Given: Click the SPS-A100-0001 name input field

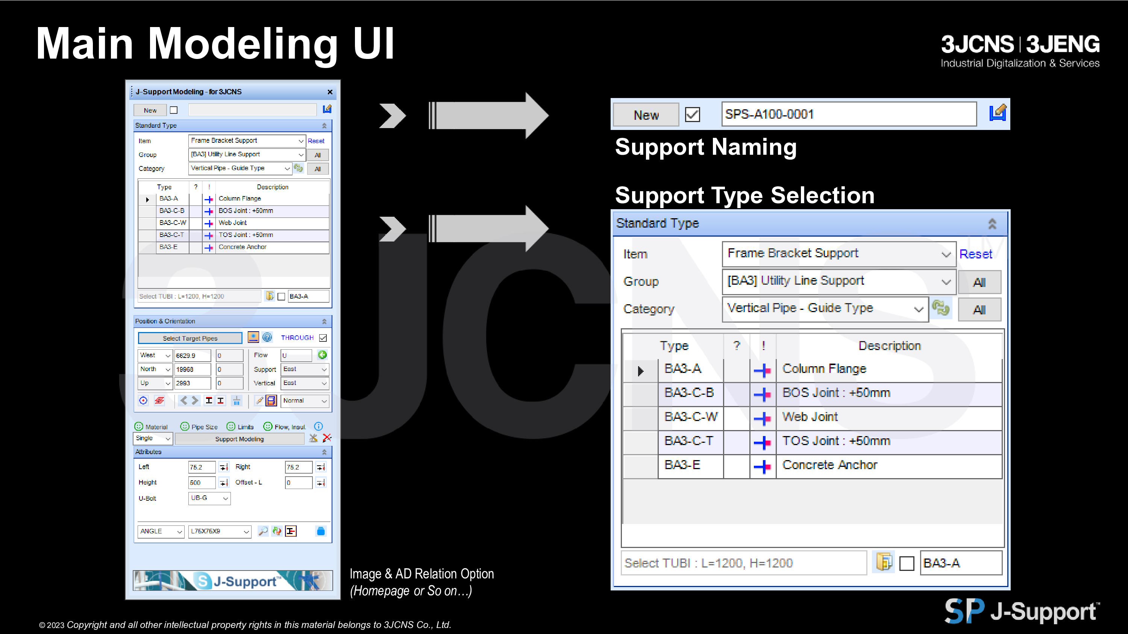Looking at the screenshot, I should pos(849,114).
